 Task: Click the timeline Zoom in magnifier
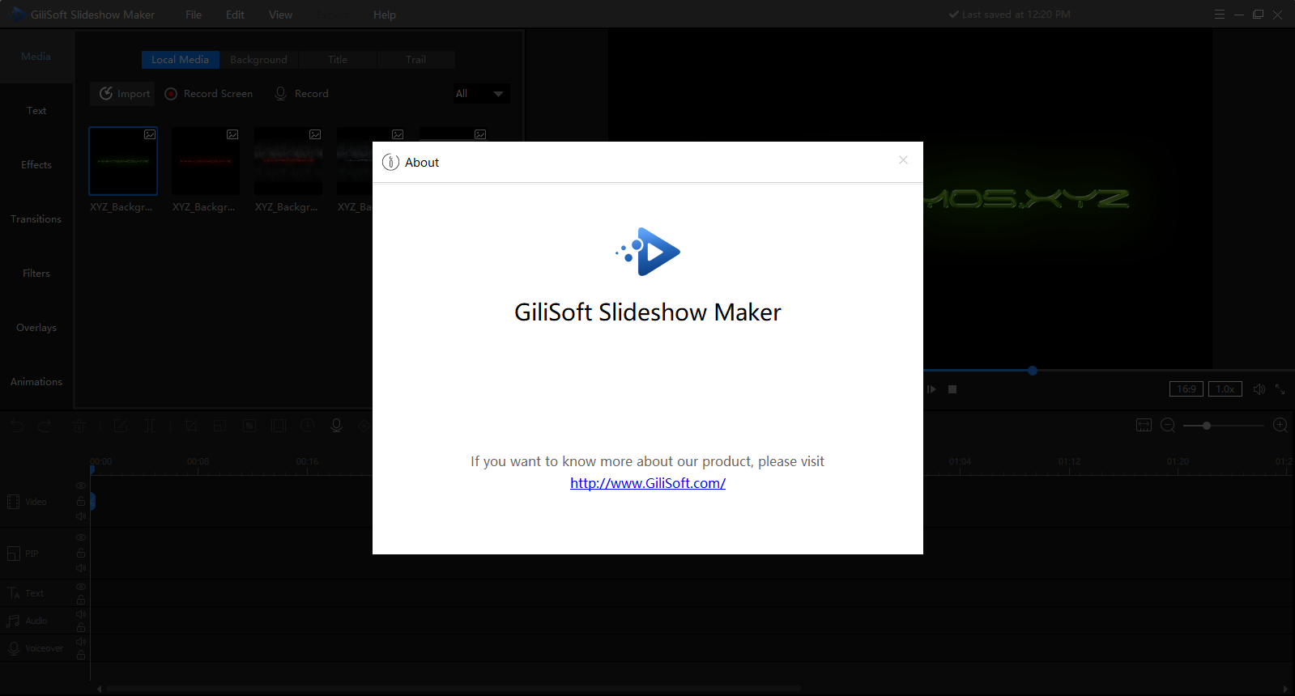1280,425
